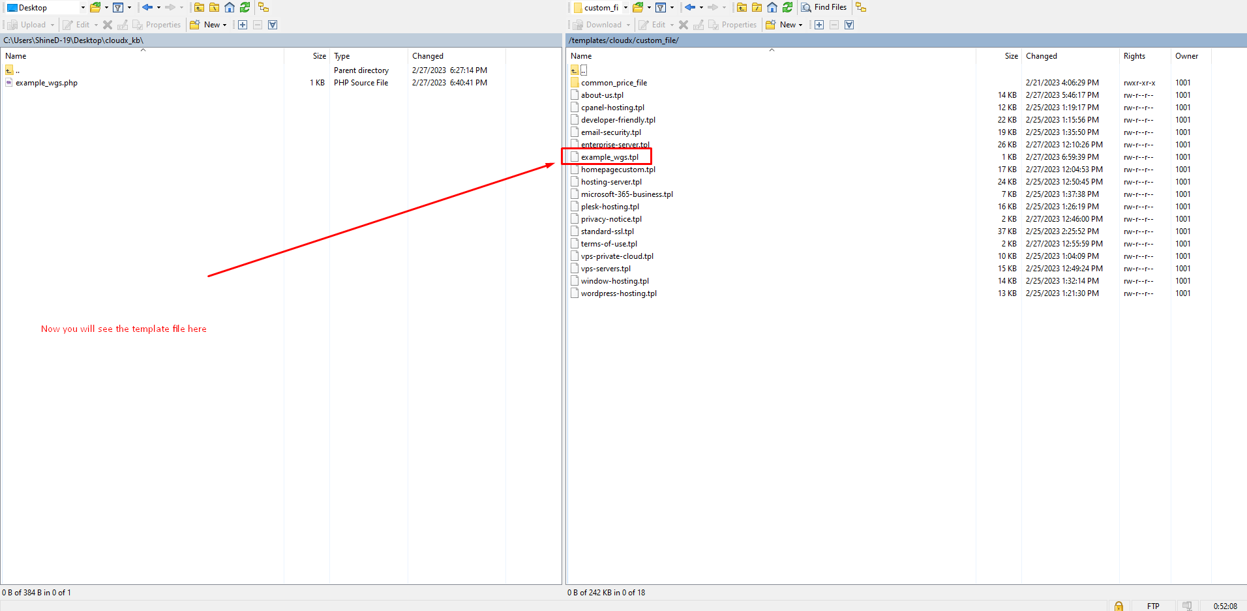1247x611 pixels.
Task: Select example_wgs.tpl in remote panel
Action: (609, 157)
